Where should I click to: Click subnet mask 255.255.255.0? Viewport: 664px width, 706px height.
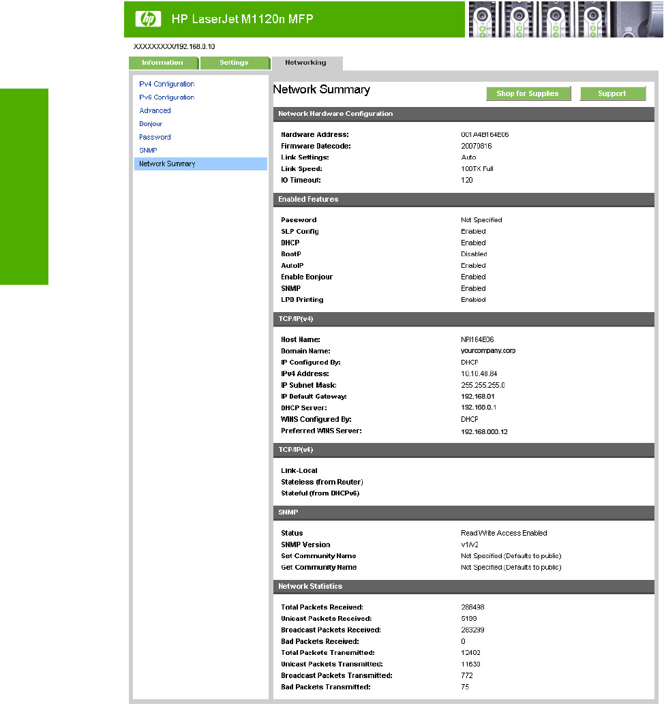(x=483, y=385)
